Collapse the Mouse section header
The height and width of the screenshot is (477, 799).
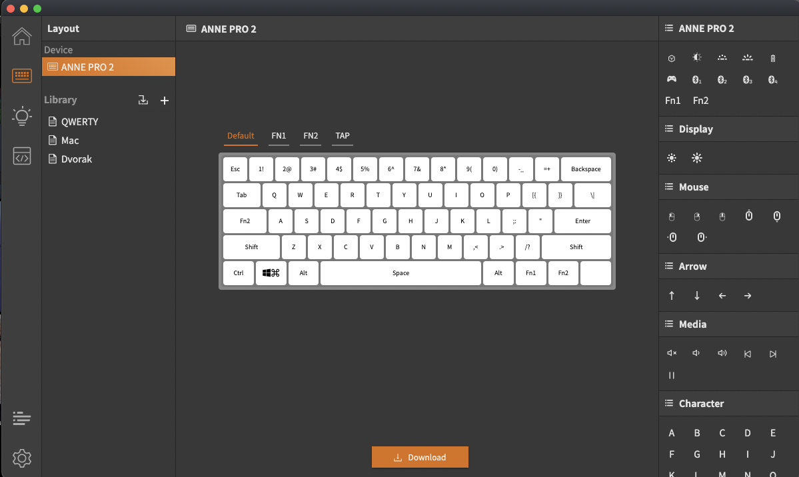(x=728, y=187)
